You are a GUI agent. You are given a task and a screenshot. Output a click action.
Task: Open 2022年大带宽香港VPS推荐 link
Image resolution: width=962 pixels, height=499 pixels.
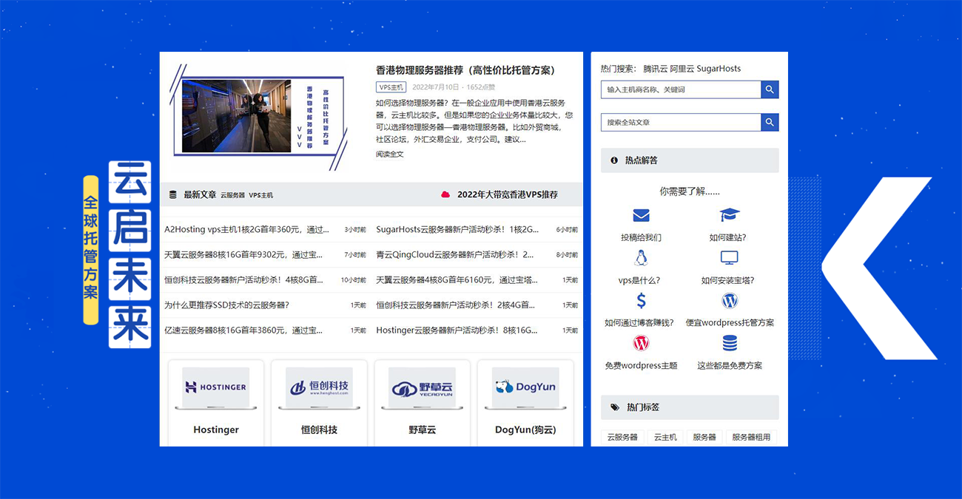(x=508, y=194)
